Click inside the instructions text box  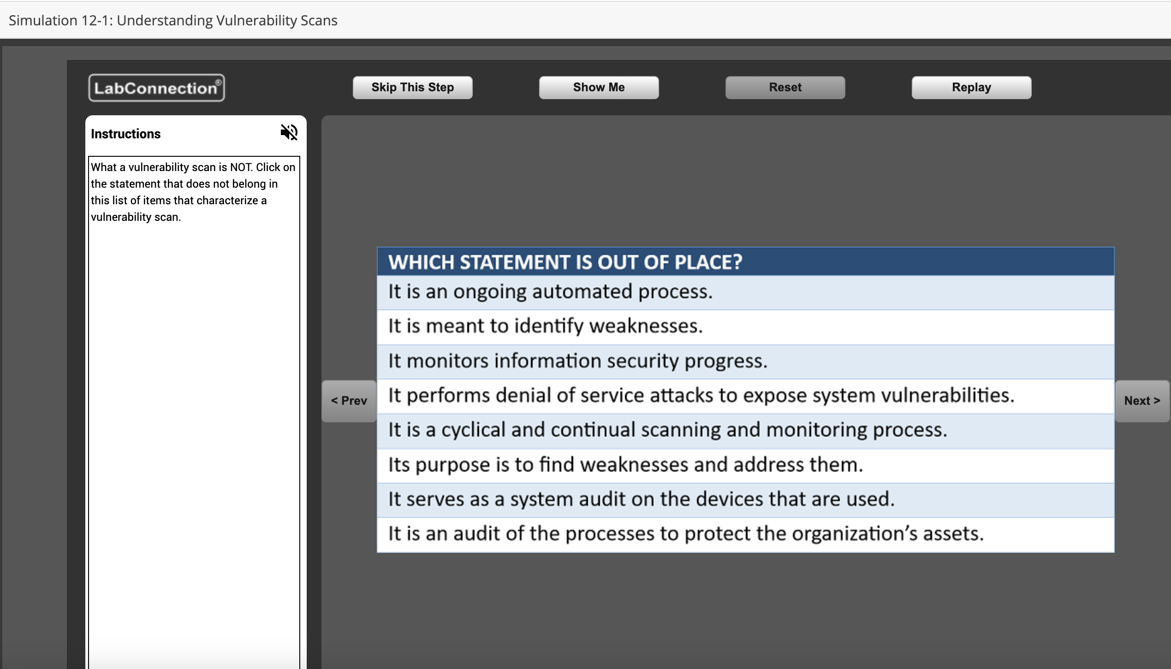point(194,369)
